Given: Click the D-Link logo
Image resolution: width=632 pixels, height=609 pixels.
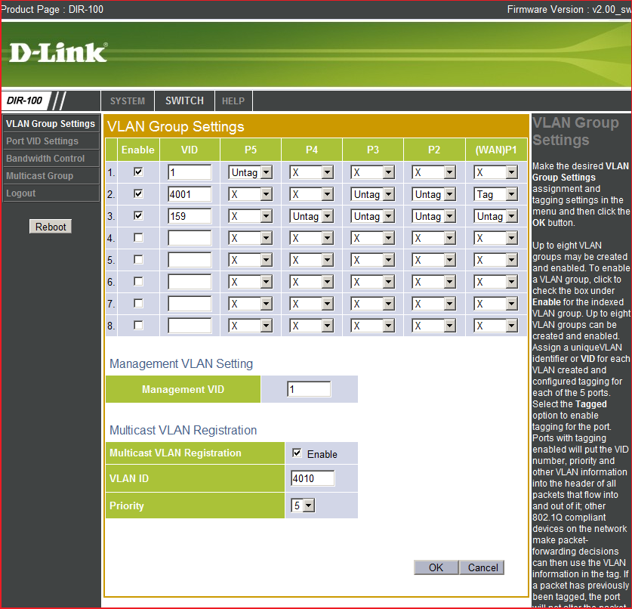Looking at the screenshot, I should [x=58, y=52].
